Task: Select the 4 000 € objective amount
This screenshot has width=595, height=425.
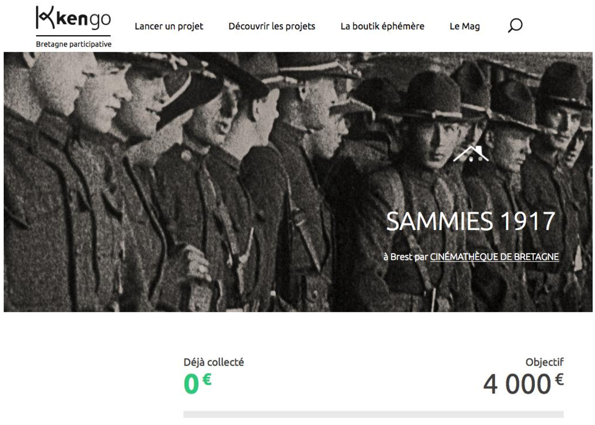Action: [523, 384]
